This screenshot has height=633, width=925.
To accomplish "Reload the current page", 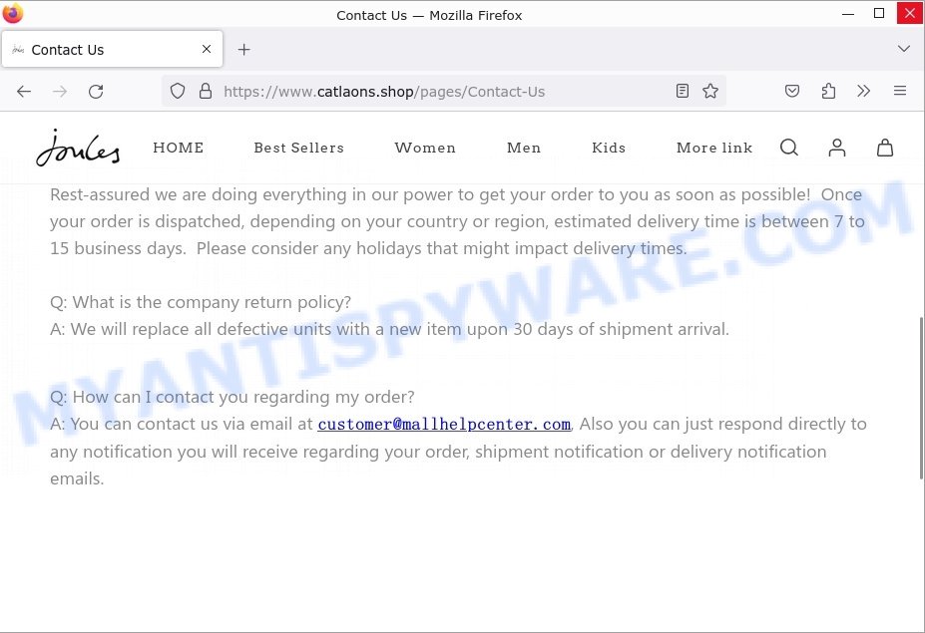I will tap(96, 92).
